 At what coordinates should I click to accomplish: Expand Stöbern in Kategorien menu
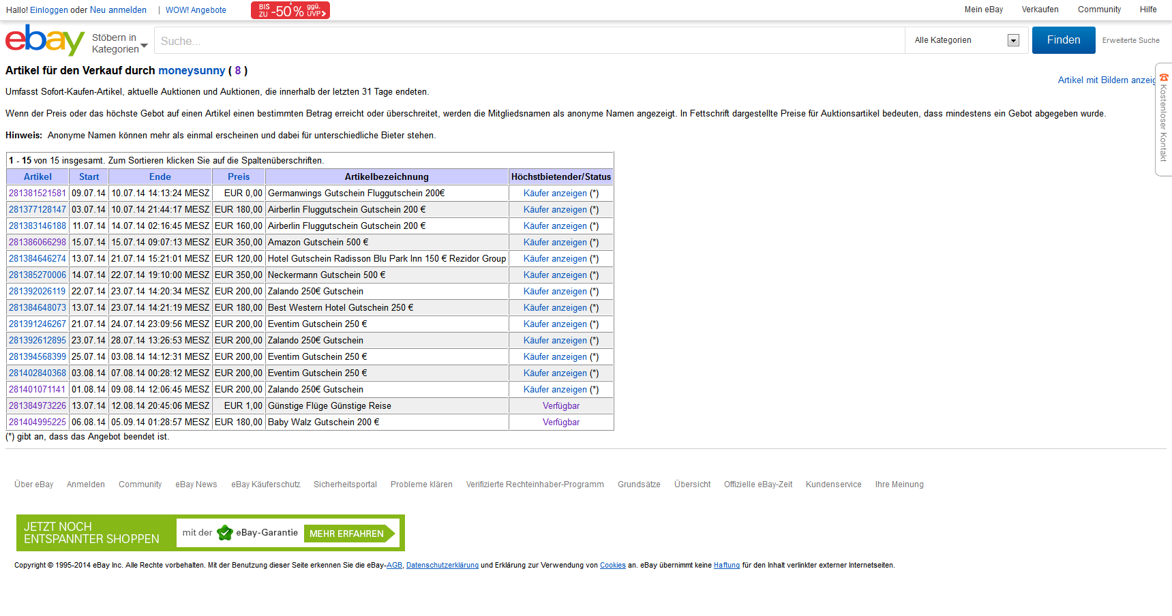pyautogui.click(x=120, y=43)
